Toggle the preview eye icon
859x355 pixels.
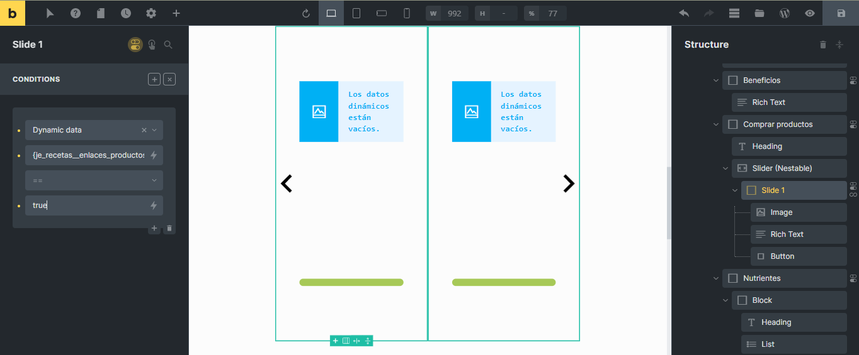[x=810, y=13]
